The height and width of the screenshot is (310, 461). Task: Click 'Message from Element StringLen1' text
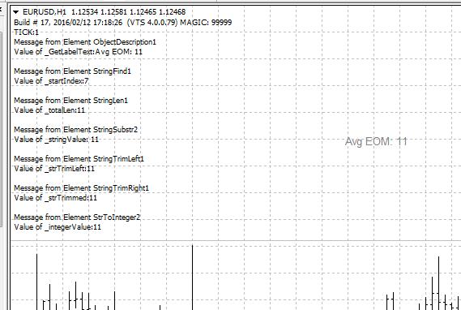pyautogui.click(x=71, y=101)
